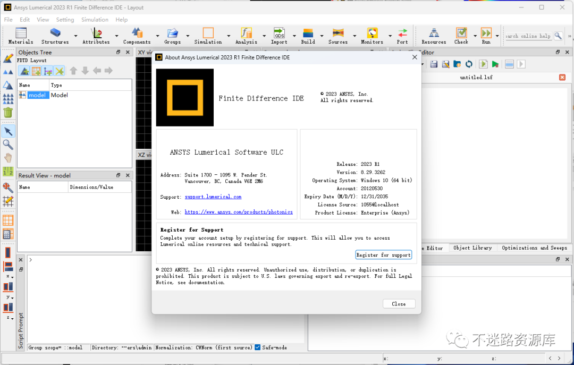Click the edit pencil icon atop left toolbar
This screenshot has height=365, width=574.
point(8,58)
